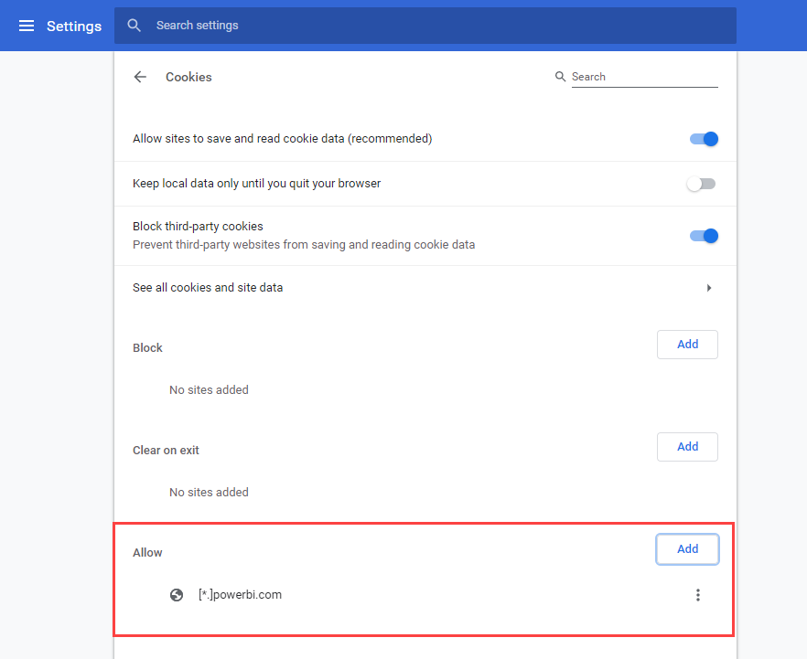Click the 'Keep local data only until you quit' label

coord(256,183)
